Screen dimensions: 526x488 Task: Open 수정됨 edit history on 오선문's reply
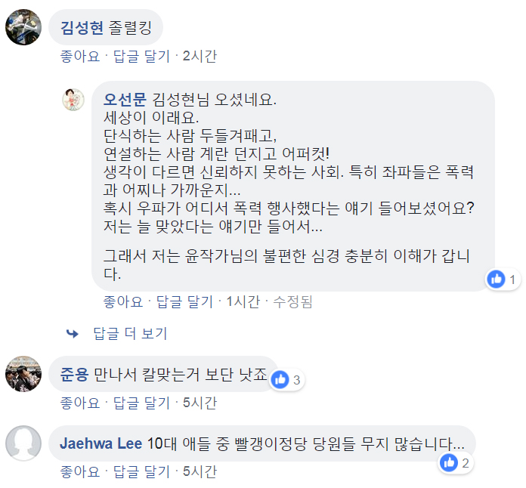292,301
